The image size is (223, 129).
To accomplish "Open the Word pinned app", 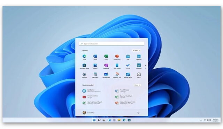I will pos(95,57).
